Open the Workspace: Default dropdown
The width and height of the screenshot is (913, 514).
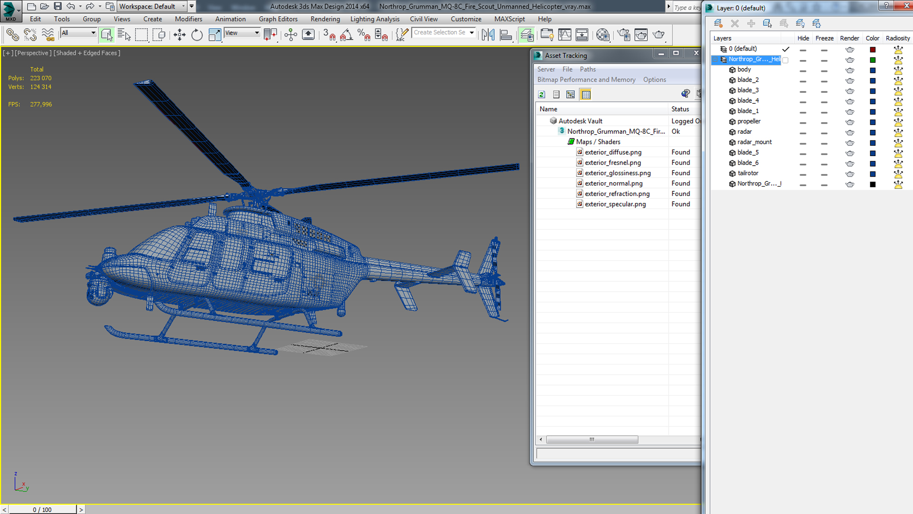pos(152,6)
